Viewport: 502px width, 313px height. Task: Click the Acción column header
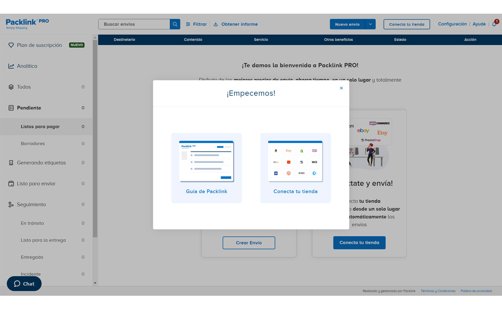(x=470, y=40)
